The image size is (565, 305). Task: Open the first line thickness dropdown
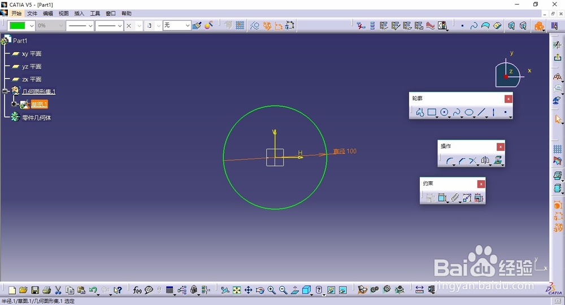[x=90, y=25]
